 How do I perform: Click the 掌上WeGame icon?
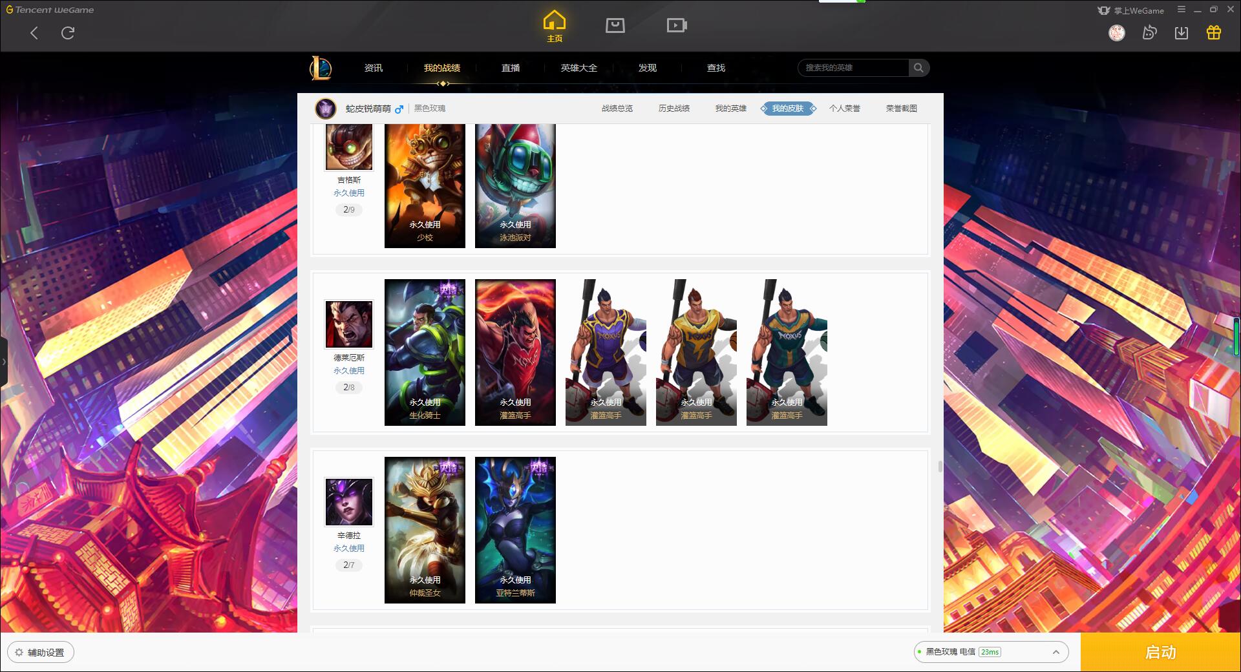pos(1104,10)
